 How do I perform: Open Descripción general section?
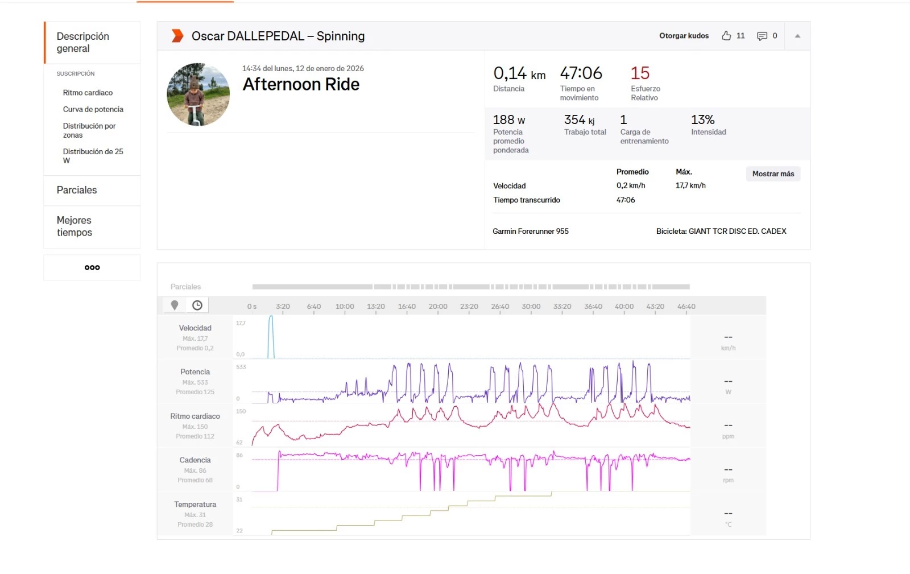point(93,42)
